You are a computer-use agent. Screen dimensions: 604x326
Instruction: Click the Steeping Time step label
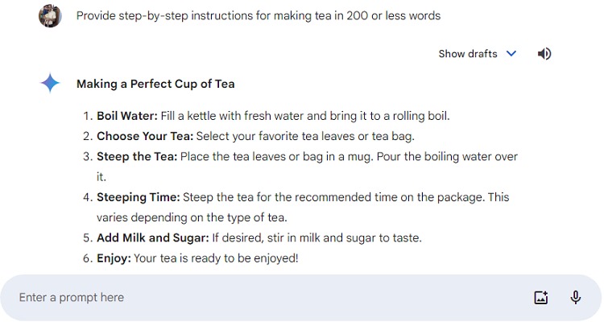pos(139,197)
